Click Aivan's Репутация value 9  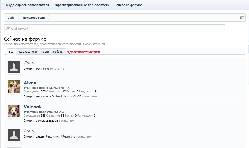pyautogui.click(x=96, y=91)
